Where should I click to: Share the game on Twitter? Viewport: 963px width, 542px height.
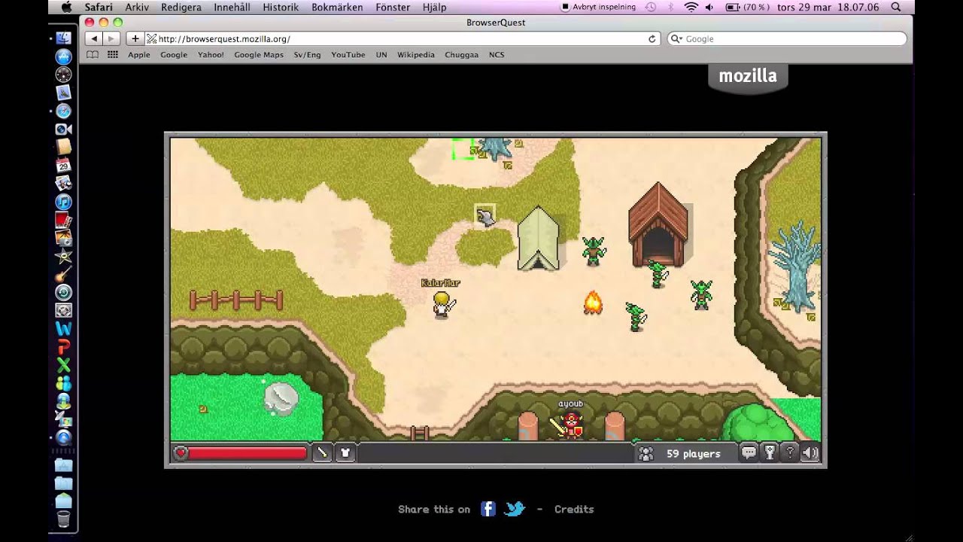coord(515,509)
